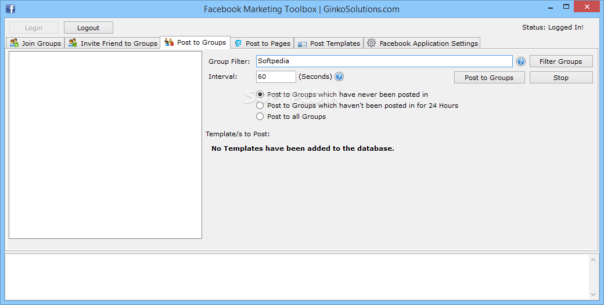Image resolution: width=604 pixels, height=305 pixels.
Task: Click the gear icon for Application Settings
Action: 372,43
